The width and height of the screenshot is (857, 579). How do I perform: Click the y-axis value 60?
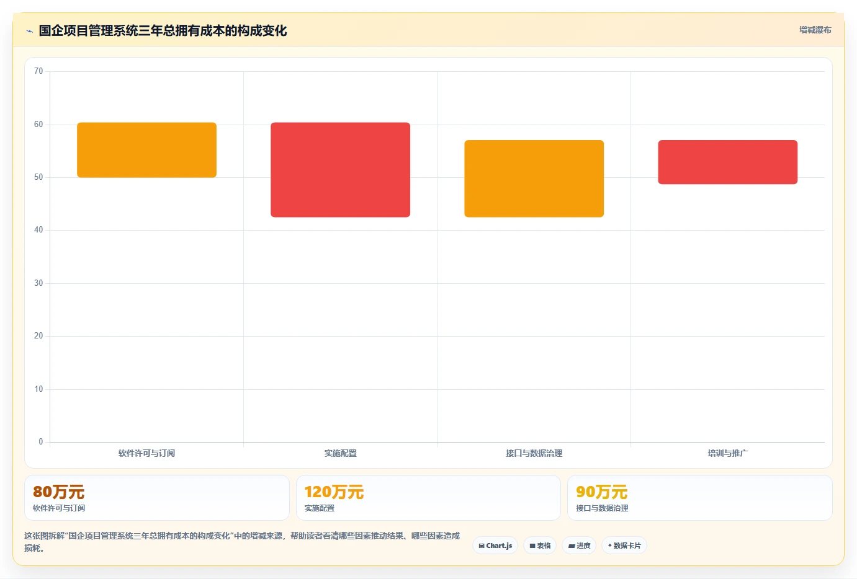(38, 125)
